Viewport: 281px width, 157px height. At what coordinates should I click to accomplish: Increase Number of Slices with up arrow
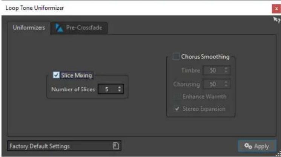pyautogui.click(x=120, y=87)
